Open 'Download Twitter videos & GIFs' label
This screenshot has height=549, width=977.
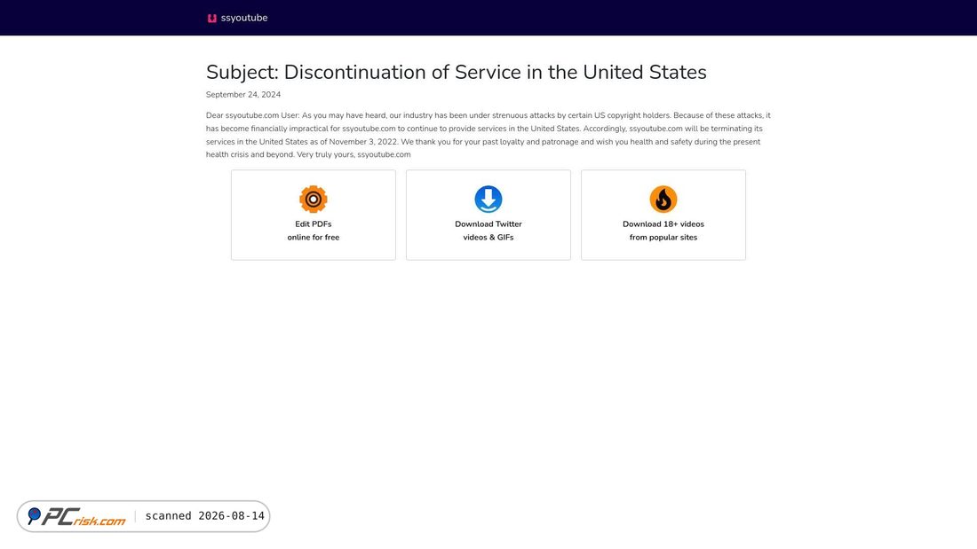point(488,231)
